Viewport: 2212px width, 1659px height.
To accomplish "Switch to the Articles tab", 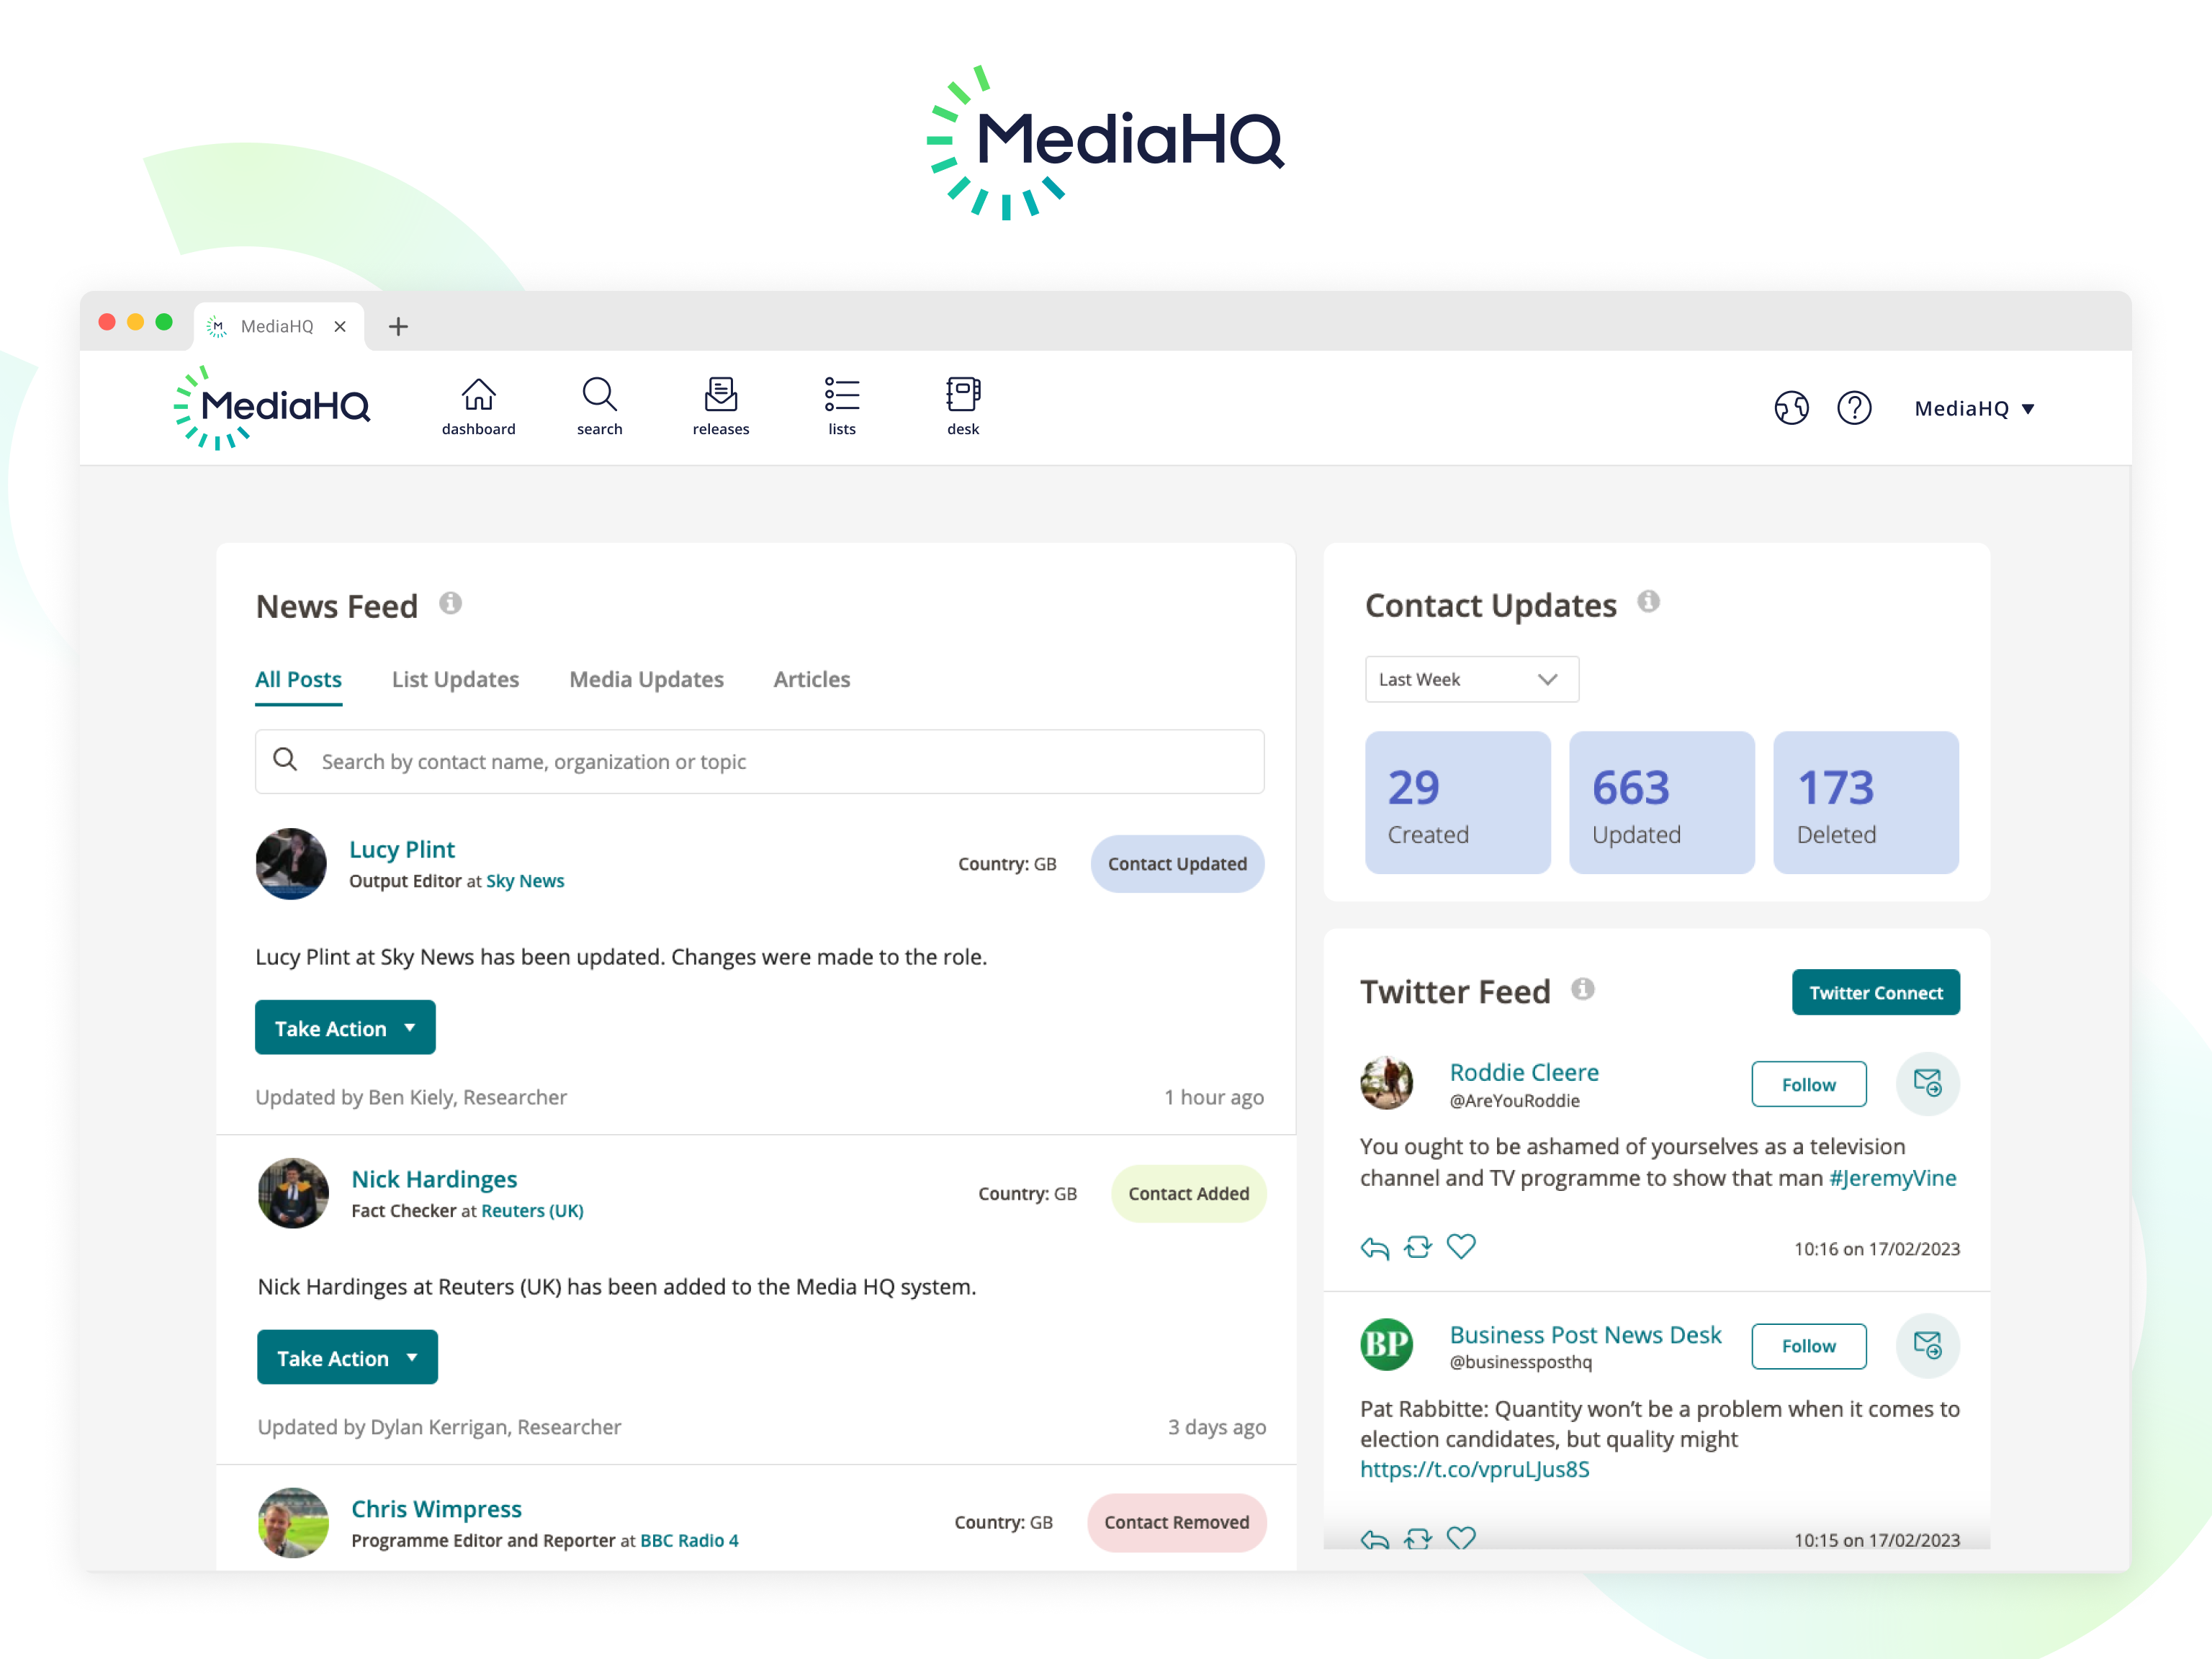I will point(811,679).
